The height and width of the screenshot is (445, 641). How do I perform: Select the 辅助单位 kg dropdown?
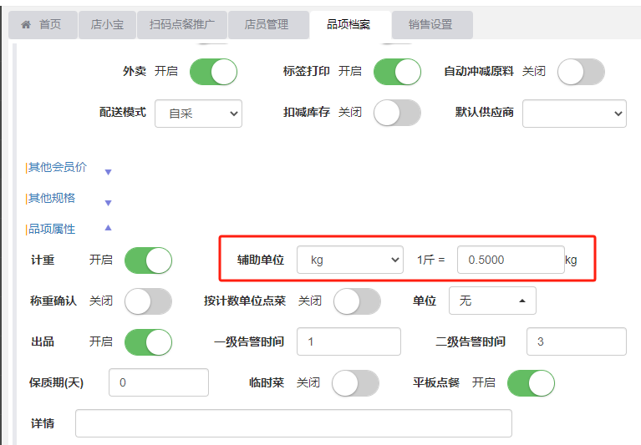(350, 260)
